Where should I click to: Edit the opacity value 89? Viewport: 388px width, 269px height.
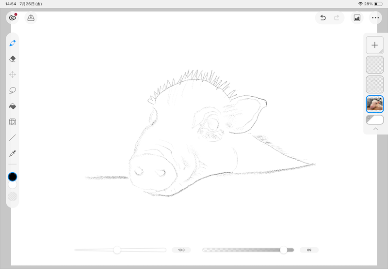coord(309,250)
